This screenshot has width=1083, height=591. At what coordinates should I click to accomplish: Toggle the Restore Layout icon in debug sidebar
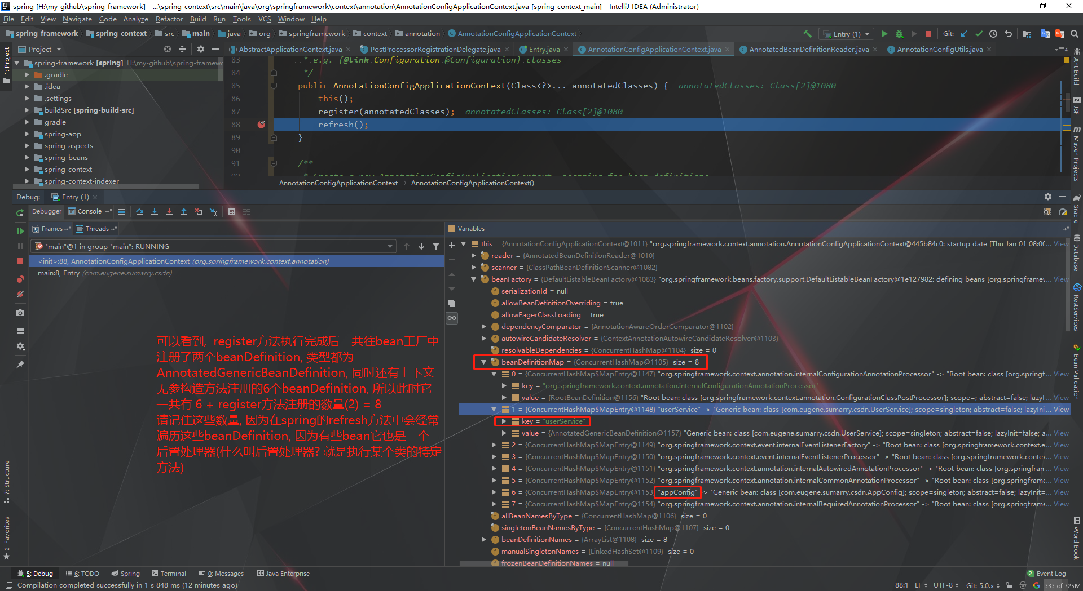click(x=20, y=331)
